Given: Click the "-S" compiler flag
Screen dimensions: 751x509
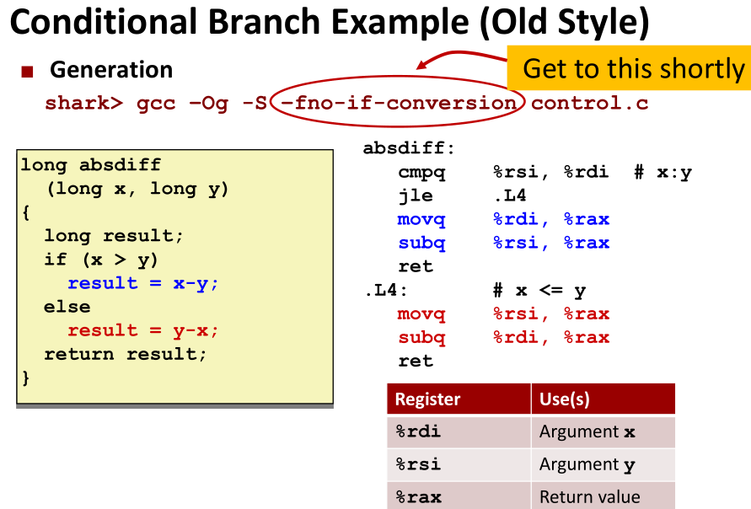Looking at the screenshot, I should [x=255, y=103].
